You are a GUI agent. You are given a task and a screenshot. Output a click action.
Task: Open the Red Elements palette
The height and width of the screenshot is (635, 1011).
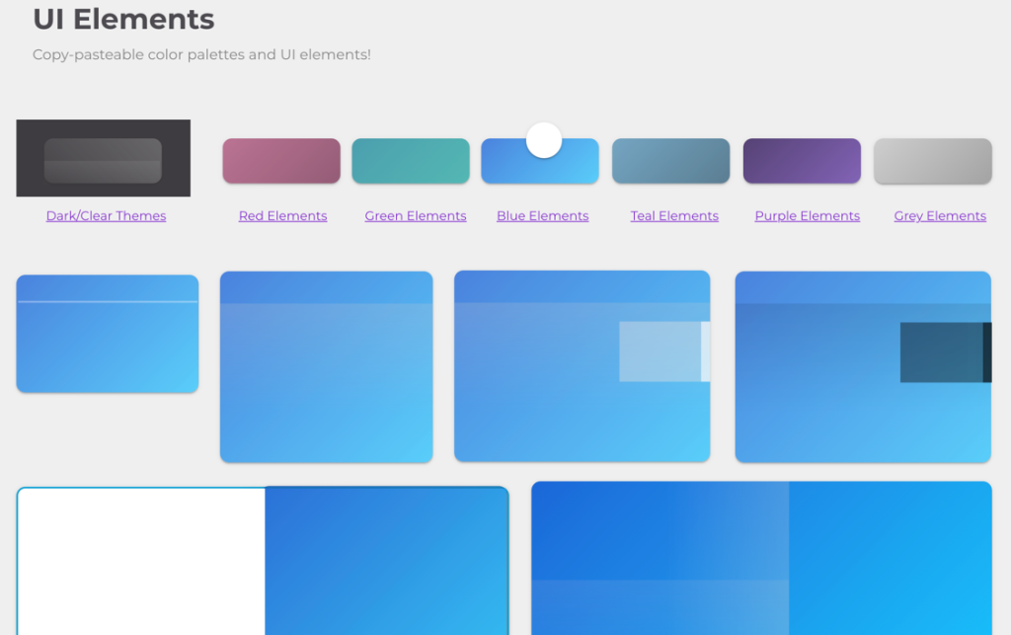[282, 215]
